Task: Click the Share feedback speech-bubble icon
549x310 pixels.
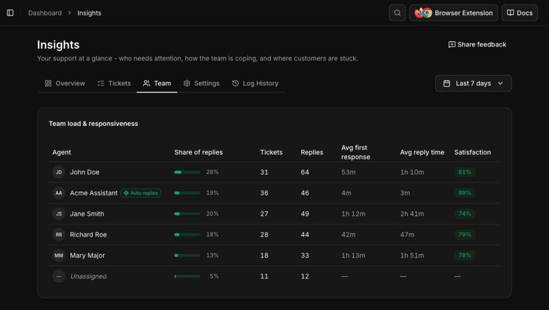Action: click(451, 44)
